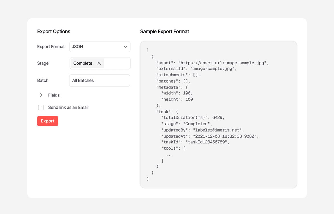Click the right-arrow chevron beside Fields
Screen dimensions: 334x214
[x=41, y=95]
